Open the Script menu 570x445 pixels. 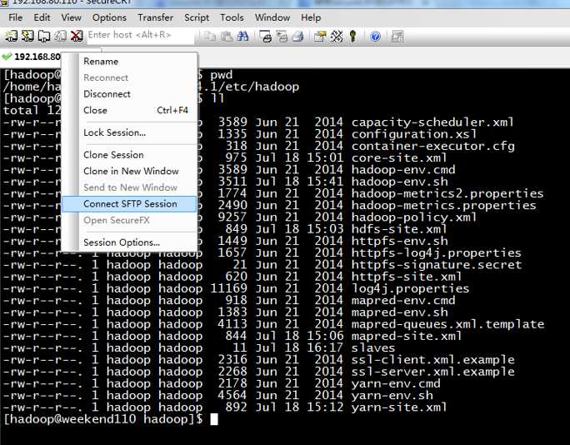pyautogui.click(x=197, y=17)
